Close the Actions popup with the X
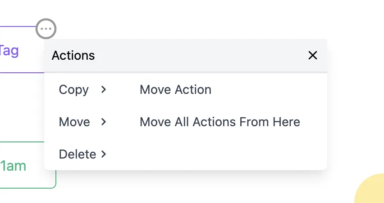384x203 pixels. pos(313,55)
